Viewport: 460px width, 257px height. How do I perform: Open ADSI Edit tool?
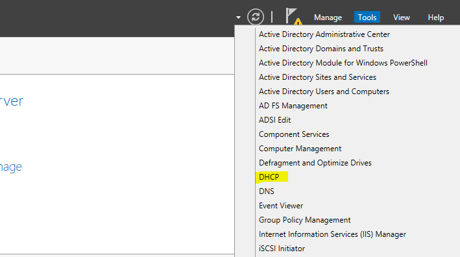coord(274,120)
